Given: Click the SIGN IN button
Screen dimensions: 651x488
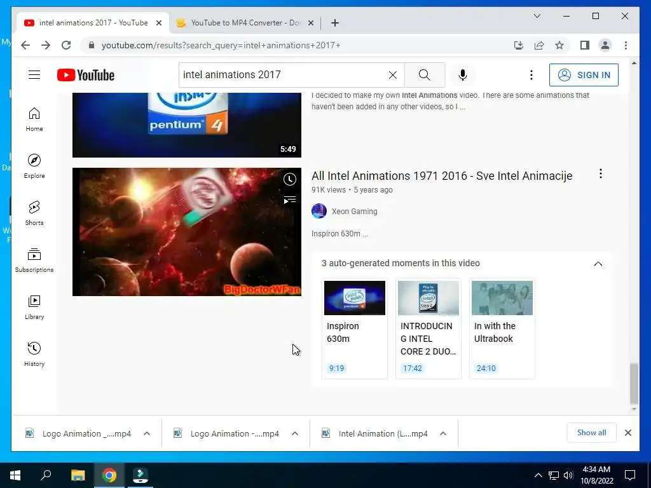Looking at the screenshot, I should (x=584, y=75).
